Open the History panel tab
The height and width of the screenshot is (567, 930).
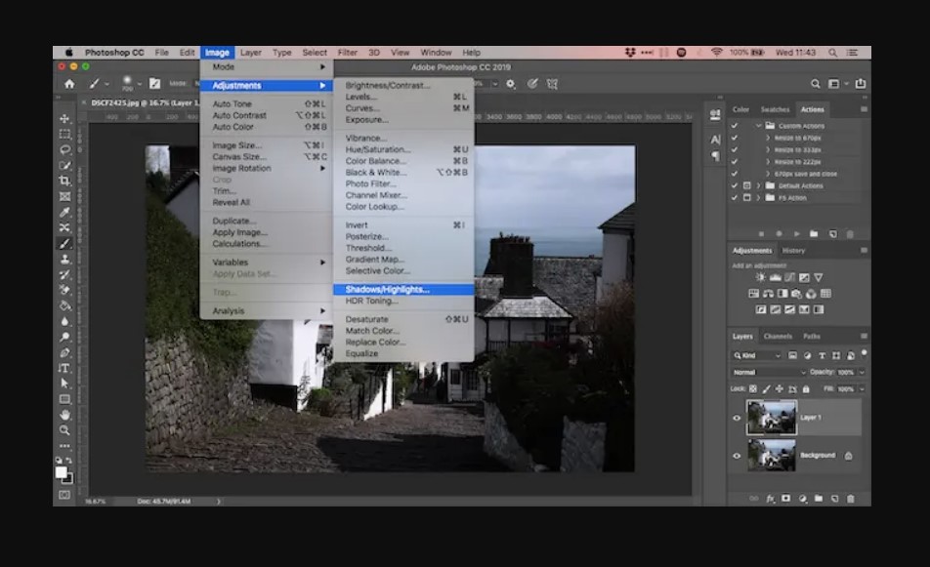click(x=793, y=251)
